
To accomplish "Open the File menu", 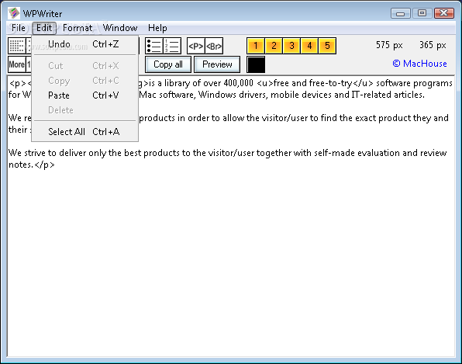I will [x=19, y=28].
